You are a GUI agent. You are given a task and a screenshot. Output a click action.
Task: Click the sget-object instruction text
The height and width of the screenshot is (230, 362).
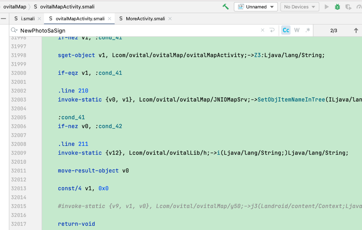[x=76, y=55]
